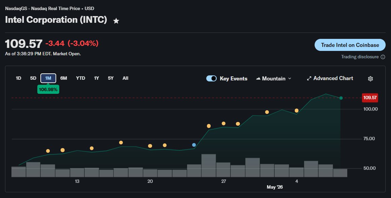Viewport: 391px width, 198px height.
Task: Click Trade Intel on Coinbase button
Action: coord(350,45)
